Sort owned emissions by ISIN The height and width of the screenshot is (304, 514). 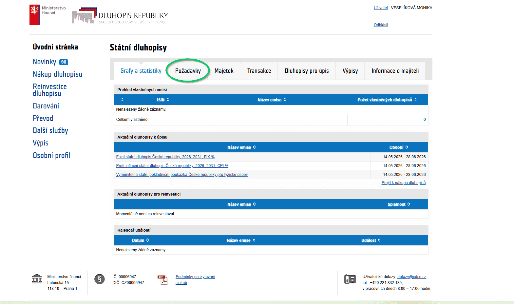[163, 100]
